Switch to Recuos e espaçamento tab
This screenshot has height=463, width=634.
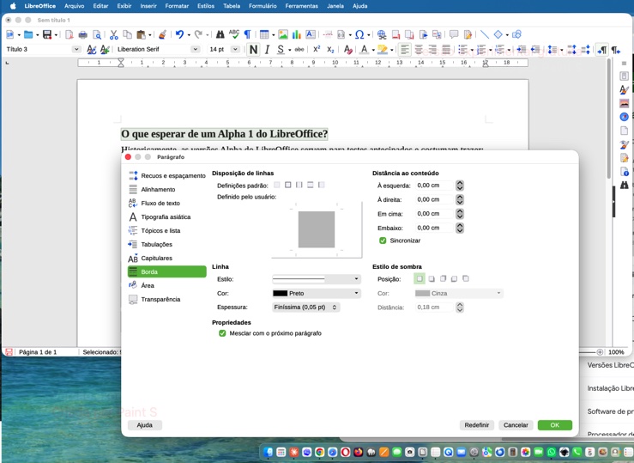click(167, 175)
